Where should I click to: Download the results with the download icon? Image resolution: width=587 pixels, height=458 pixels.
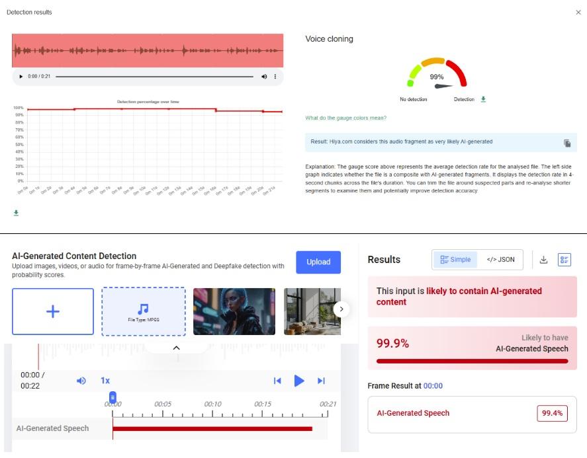[x=543, y=260]
